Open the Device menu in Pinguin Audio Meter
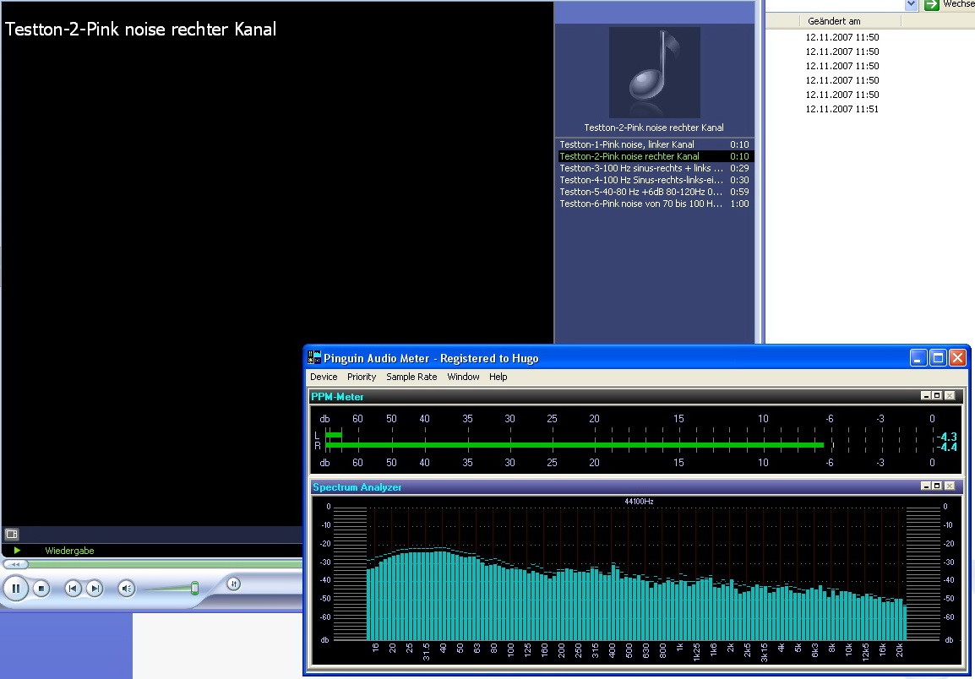975x679 pixels. tap(324, 377)
